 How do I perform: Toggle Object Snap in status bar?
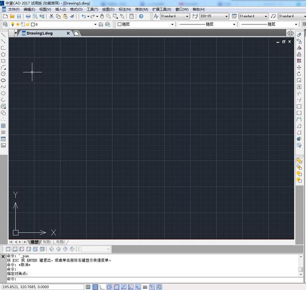[117, 287]
